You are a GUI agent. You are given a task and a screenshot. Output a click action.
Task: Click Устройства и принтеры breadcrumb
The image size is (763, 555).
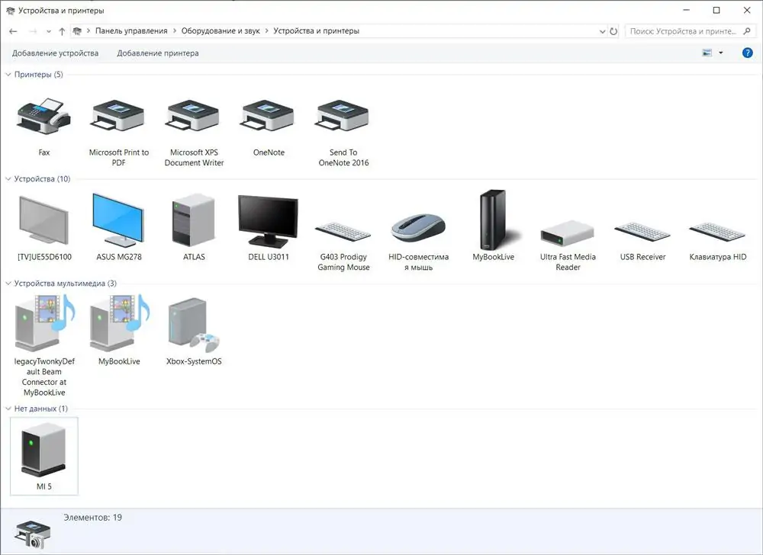317,31
